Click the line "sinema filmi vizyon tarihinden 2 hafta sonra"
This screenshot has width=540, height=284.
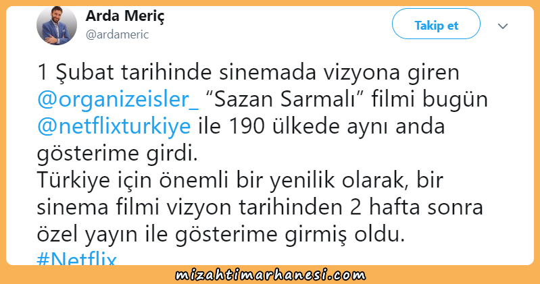click(260, 207)
